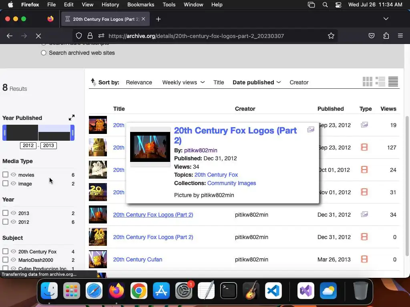410x307 pixels.
Task: Check the 2013 year filter
Action: pyautogui.click(x=5, y=213)
